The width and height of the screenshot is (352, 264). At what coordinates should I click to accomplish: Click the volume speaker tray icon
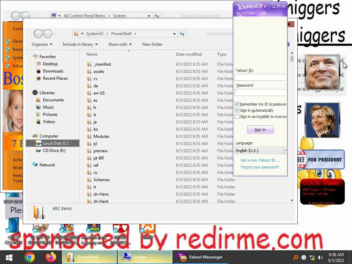click(320, 257)
